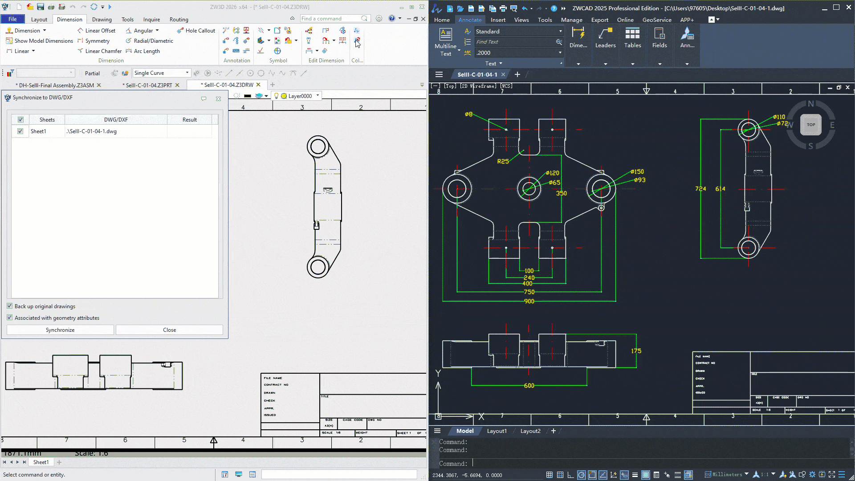Click the Tables icon in Annotate ribbon
The image size is (855, 481).
[632, 38]
